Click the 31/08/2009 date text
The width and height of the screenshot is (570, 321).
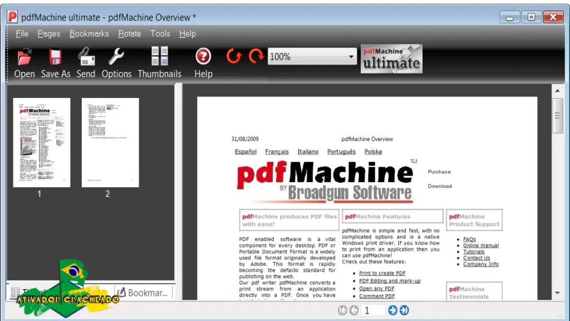(245, 139)
